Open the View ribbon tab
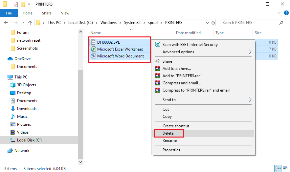This screenshot has height=172, width=290. coord(65,13)
